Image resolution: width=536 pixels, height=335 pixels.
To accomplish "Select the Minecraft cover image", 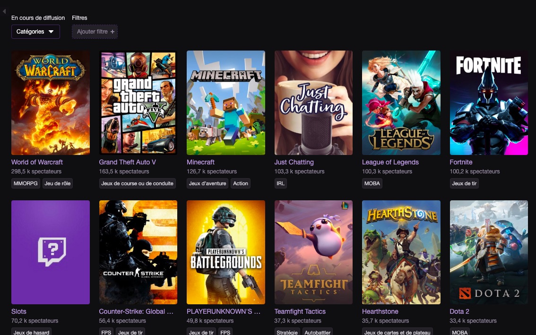I will [x=226, y=103].
